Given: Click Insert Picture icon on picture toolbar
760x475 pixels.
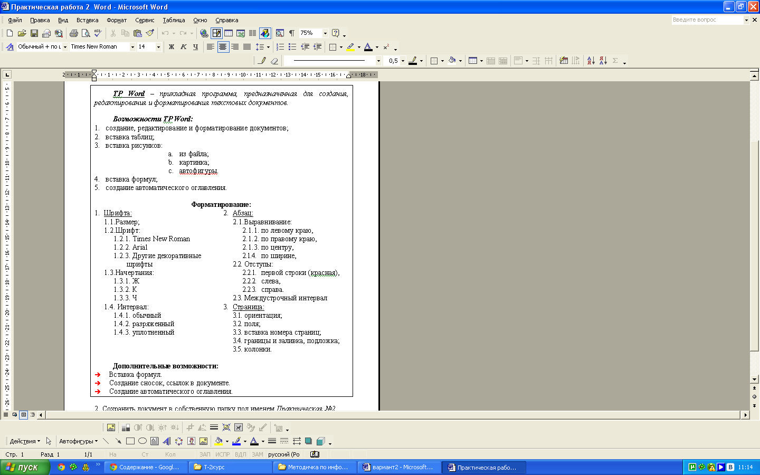Looking at the screenshot, I should coord(111,427).
